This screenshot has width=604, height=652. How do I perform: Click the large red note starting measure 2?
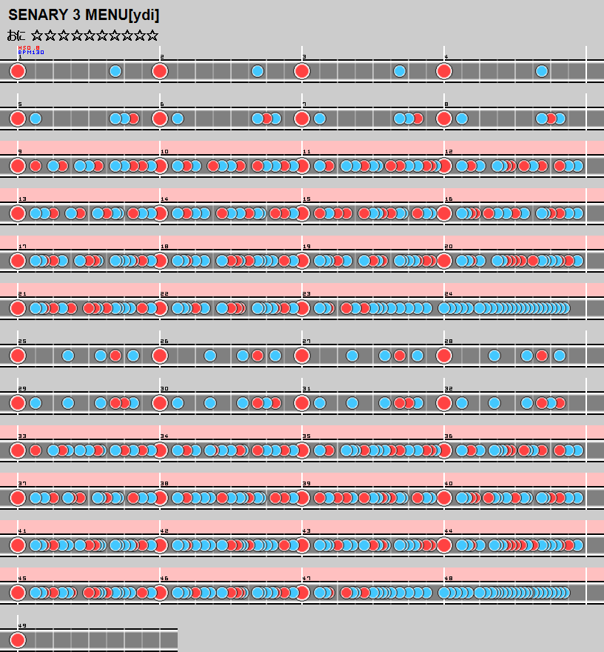pos(160,71)
